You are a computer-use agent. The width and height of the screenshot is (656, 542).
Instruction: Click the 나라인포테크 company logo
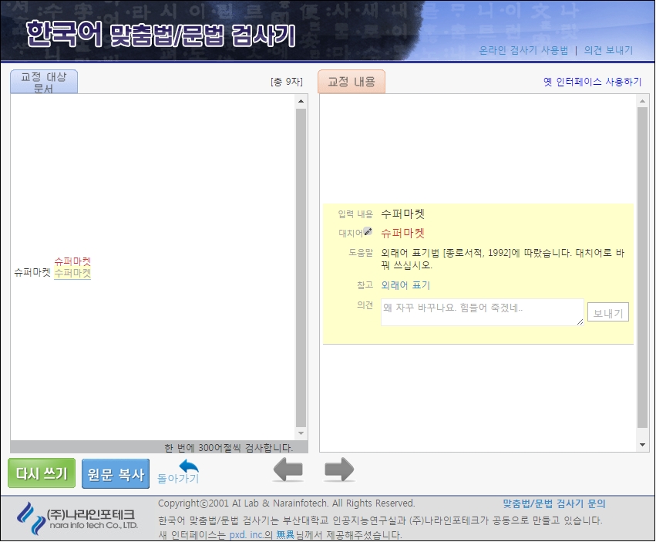(77, 518)
